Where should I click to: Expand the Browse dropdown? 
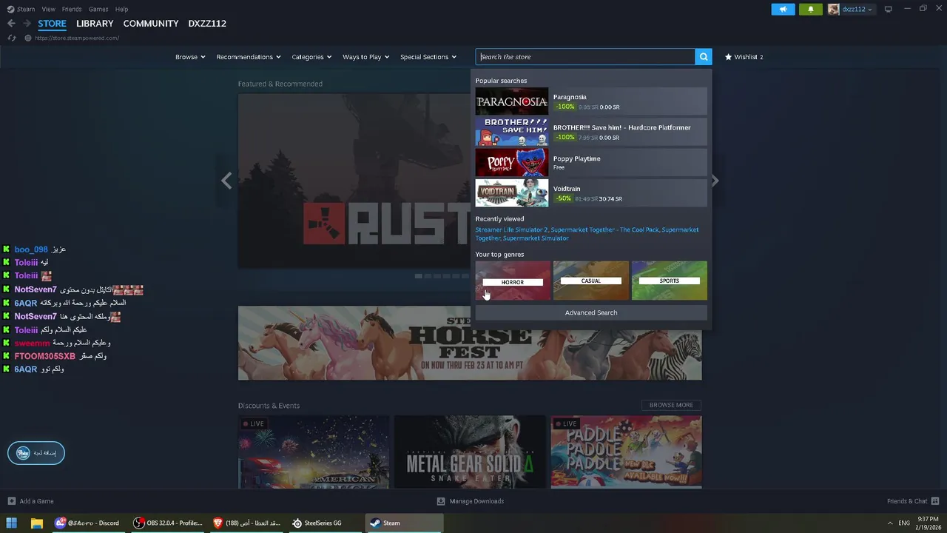coord(190,57)
